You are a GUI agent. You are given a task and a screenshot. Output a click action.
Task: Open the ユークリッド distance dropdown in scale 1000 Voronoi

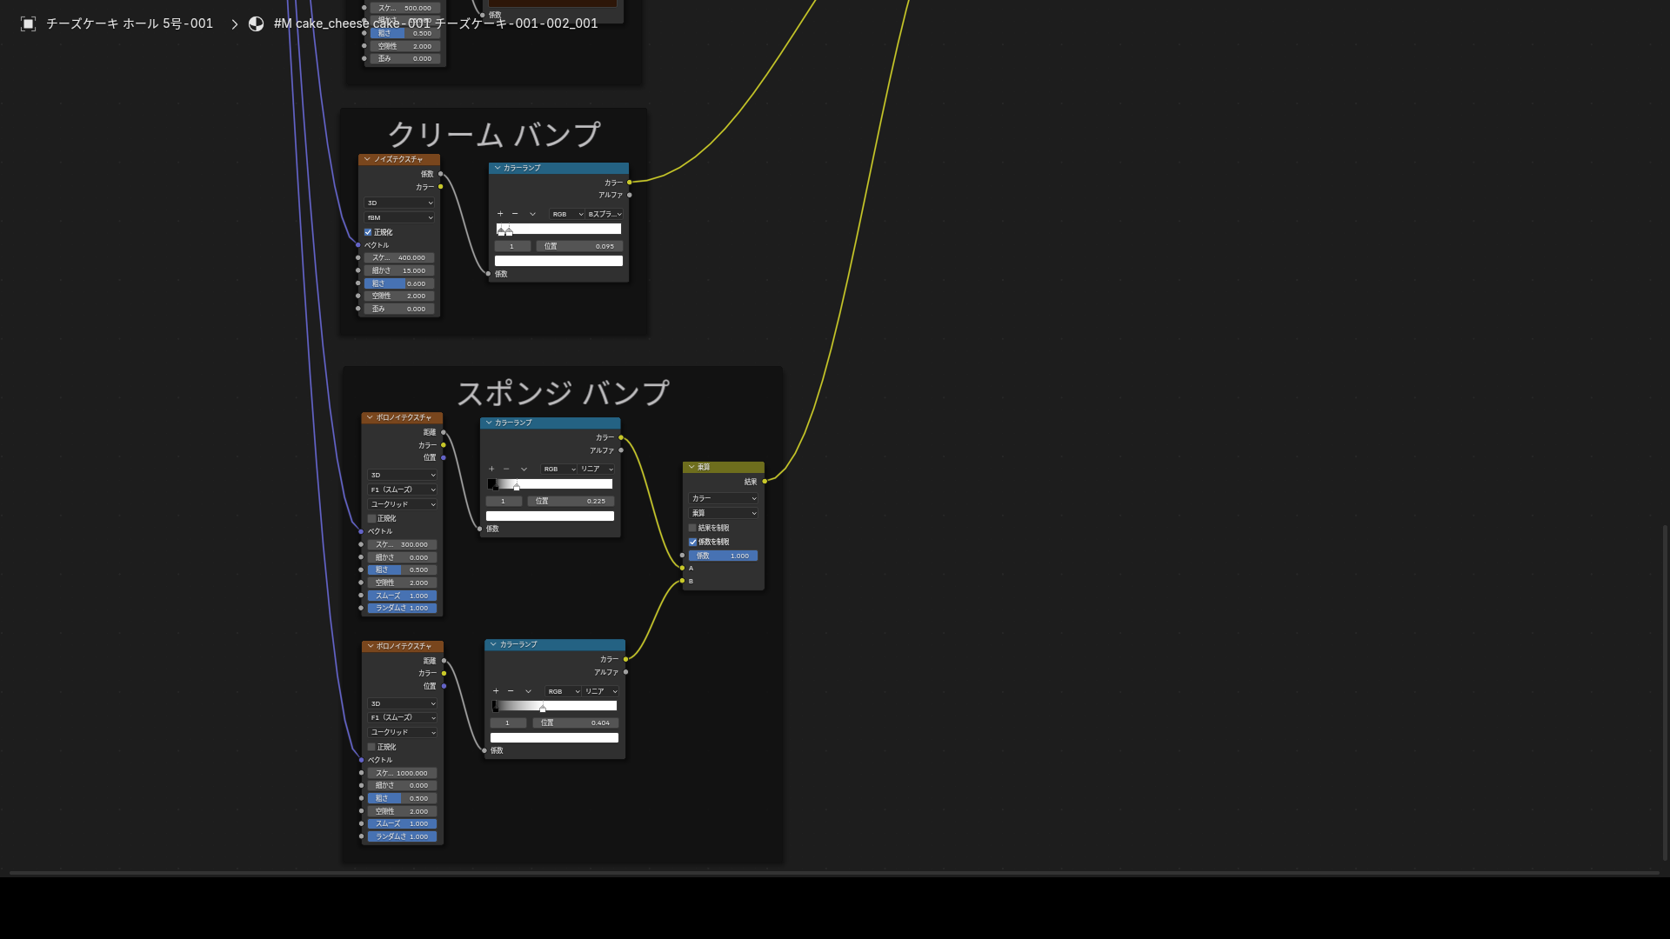point(403,732)
